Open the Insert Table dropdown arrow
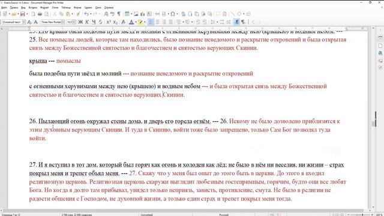Screen dimensions: 384x216 (131, 14)
